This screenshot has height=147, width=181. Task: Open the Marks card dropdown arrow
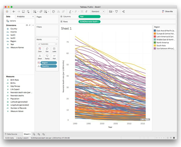pos(57,39)
